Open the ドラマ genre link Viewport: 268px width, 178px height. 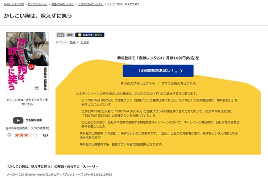[x=84, y=42]
